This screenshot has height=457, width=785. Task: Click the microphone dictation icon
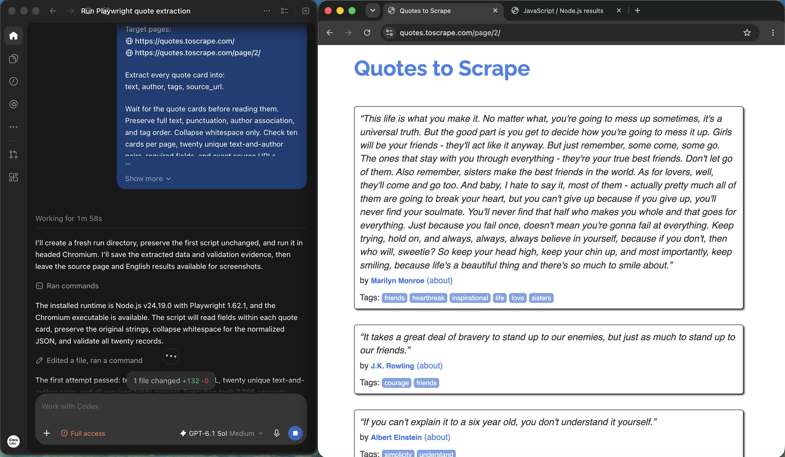[x=277, y=433]
